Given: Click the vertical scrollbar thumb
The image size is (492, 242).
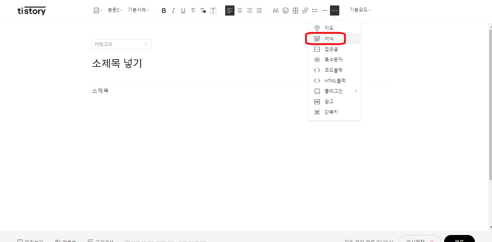Looking at the screenshot, I should (x=490, y=104).
